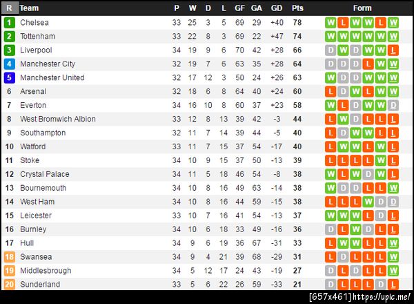Click the Form column header

coord(362,8)
